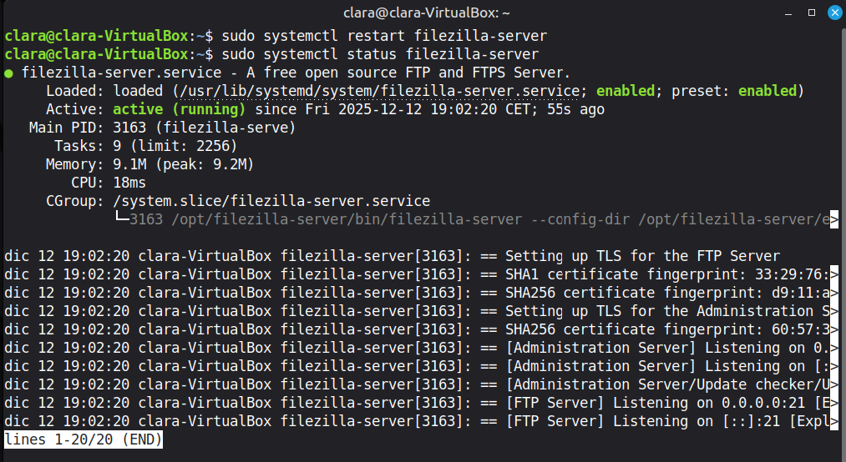Image resolution: width=846 pixels, height=462 pixels.
Task: Click the first green "enabled" state text
Action: [x=626, y=91]
